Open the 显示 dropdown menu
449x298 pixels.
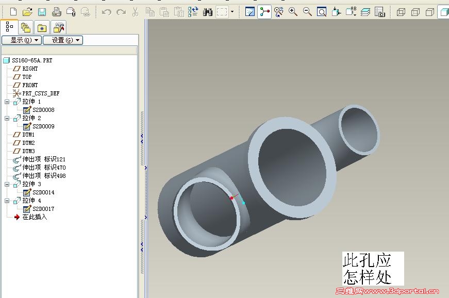pyautogui.click(x=22, y=40)
